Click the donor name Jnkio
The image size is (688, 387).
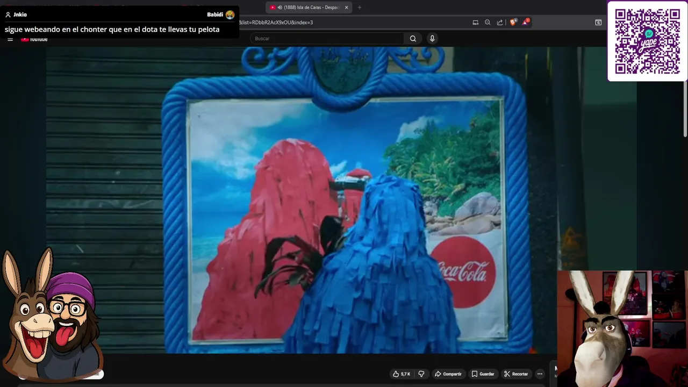tap(20, 15)
